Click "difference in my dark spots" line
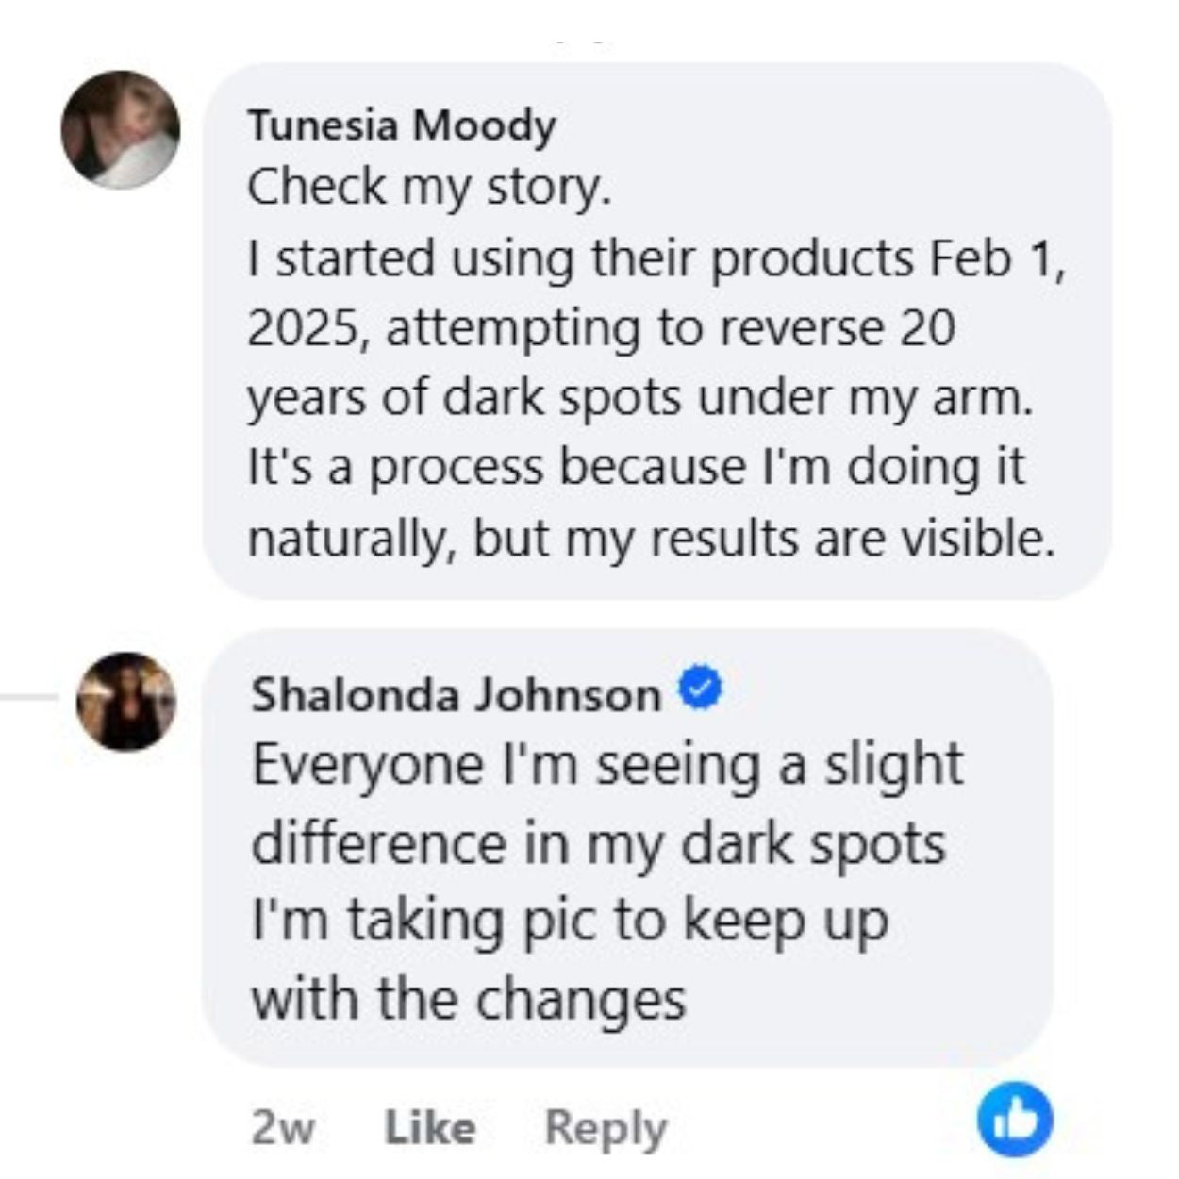This screenshot has width=1179, height=1179. pos(598,842)
